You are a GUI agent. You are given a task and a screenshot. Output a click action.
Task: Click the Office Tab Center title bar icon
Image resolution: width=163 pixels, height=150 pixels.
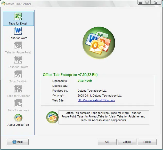(x=3, y=4)
